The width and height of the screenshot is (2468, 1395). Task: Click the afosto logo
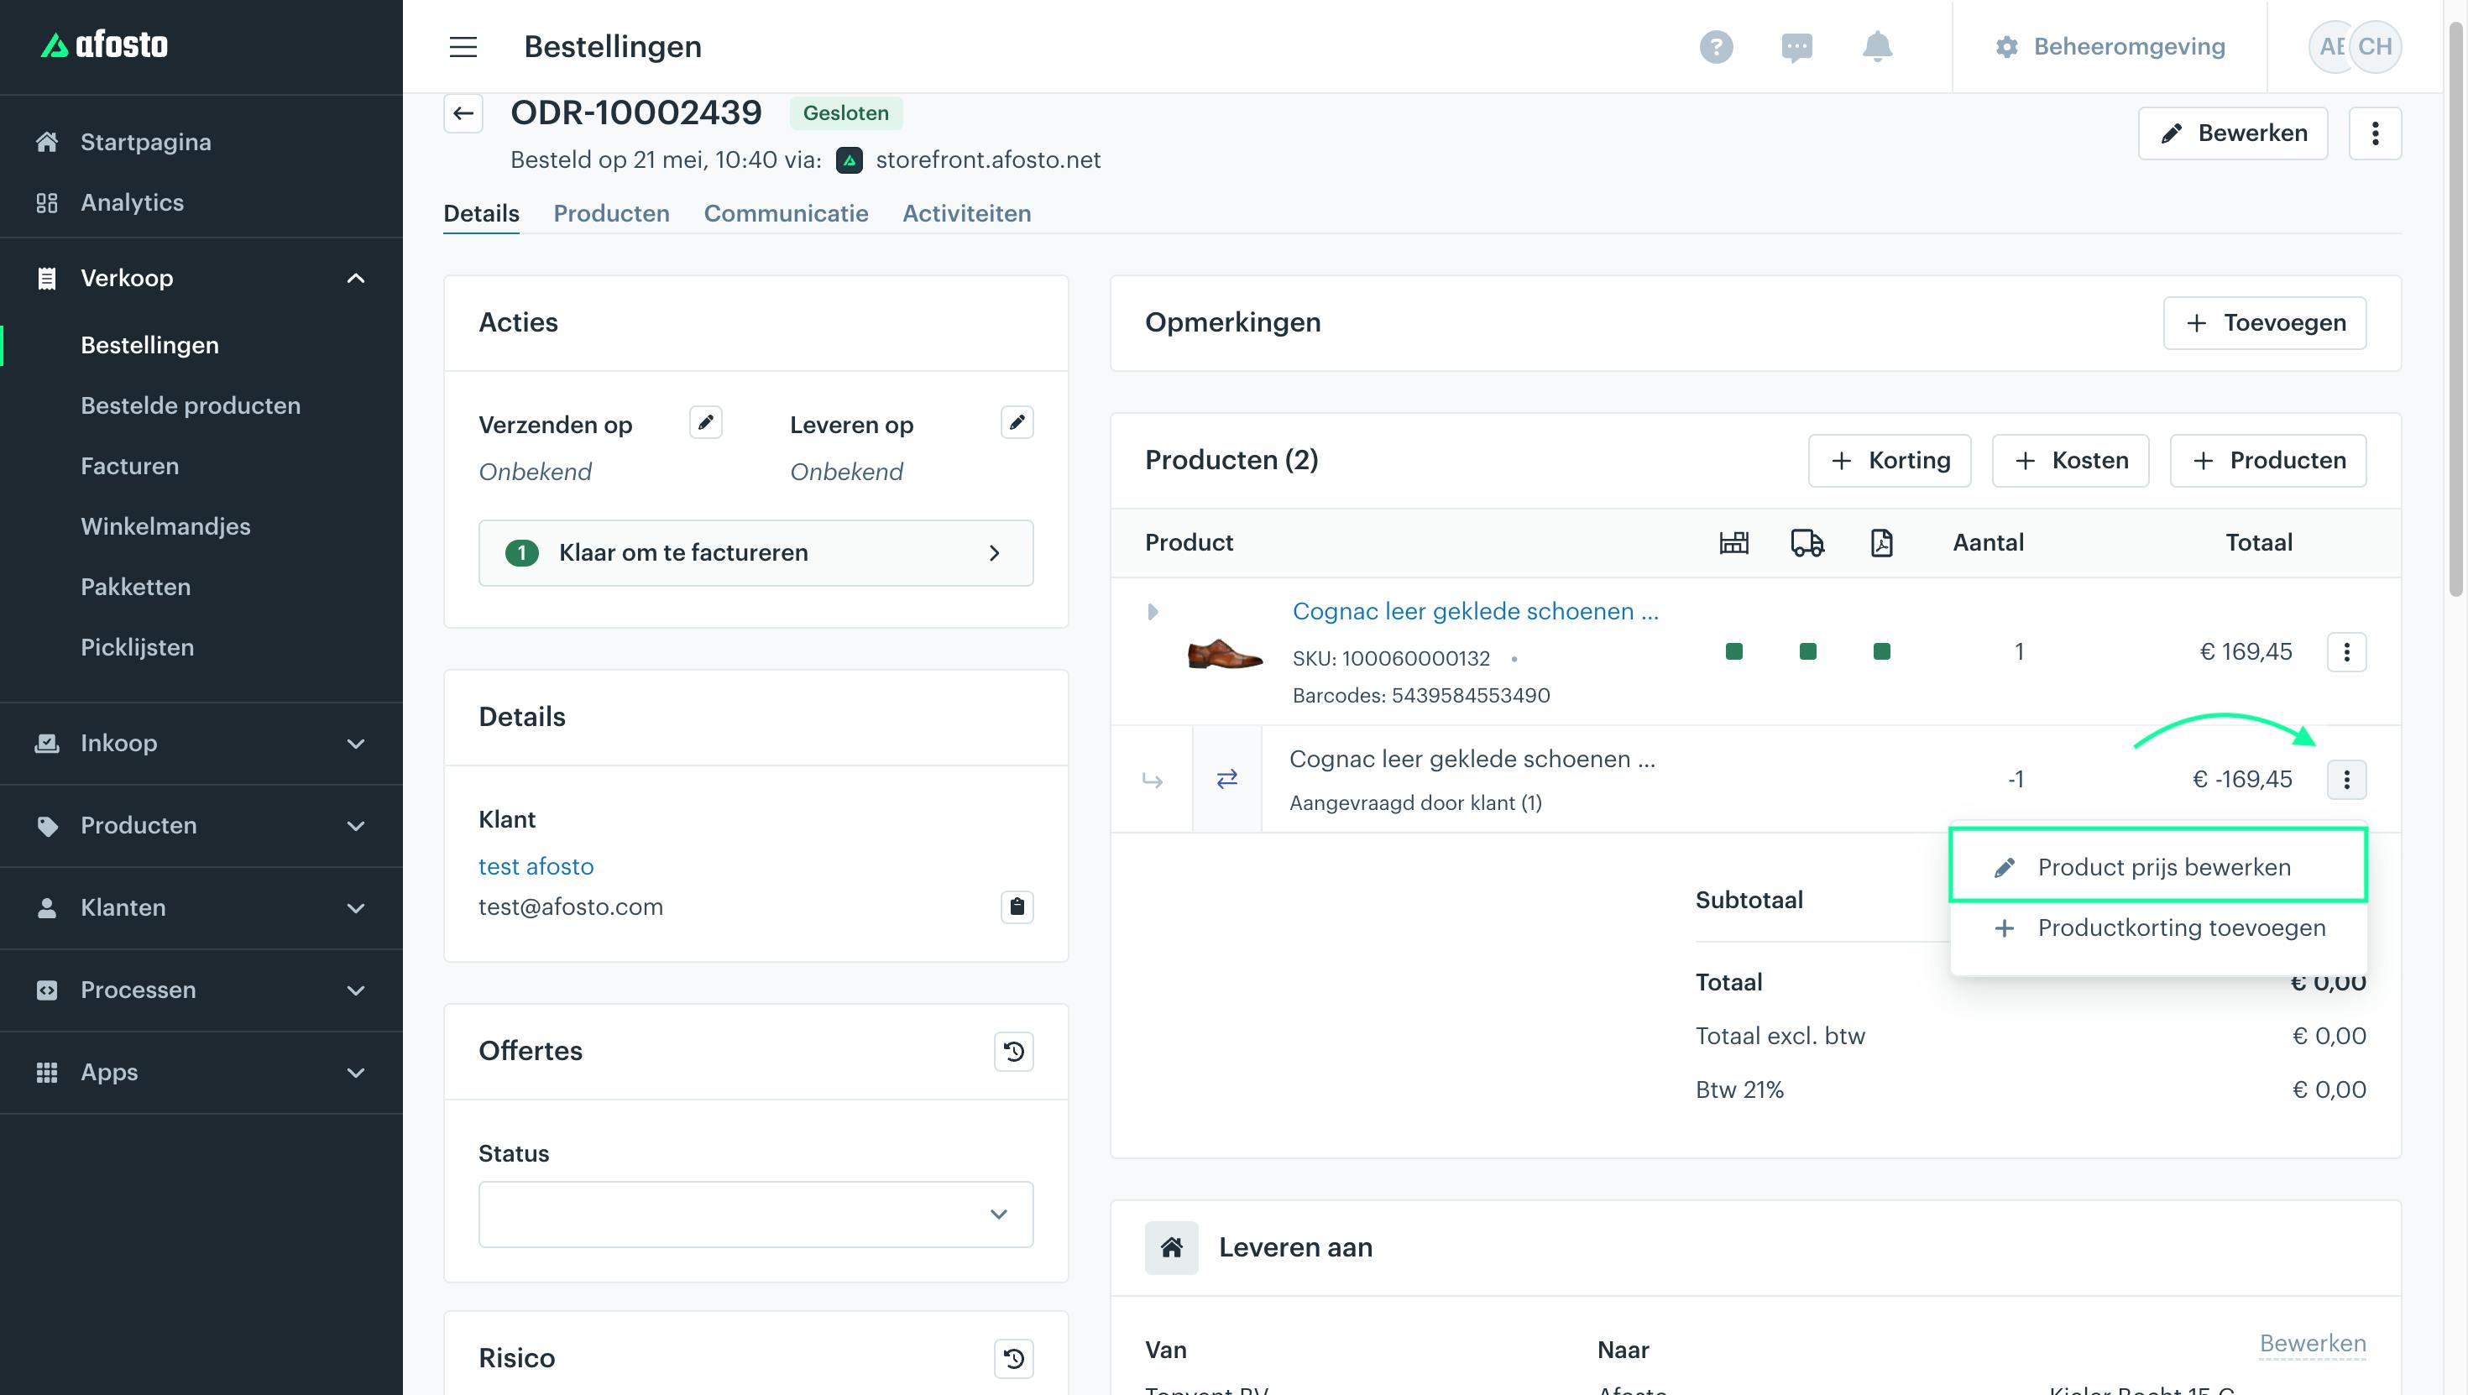[x=104, y=44]
